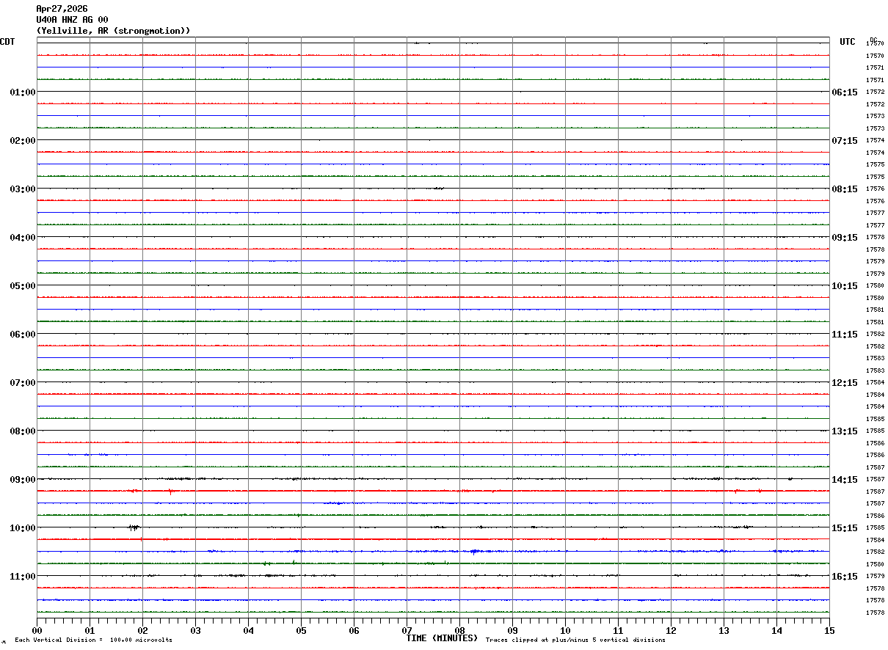Click the Yellville, AR (strongmotion) title
The image size is (888, 650).
click(x=113, y=31)
